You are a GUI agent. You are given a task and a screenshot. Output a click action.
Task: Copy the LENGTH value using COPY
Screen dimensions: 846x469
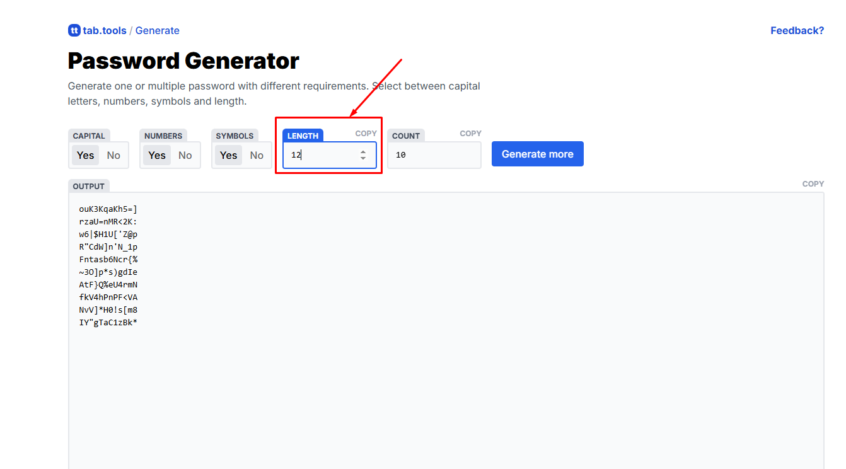[x=366, y=133]
